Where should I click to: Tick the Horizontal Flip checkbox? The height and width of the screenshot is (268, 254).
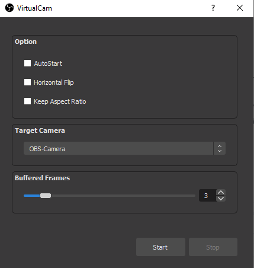pyautogui.click(x=27, y=82)
